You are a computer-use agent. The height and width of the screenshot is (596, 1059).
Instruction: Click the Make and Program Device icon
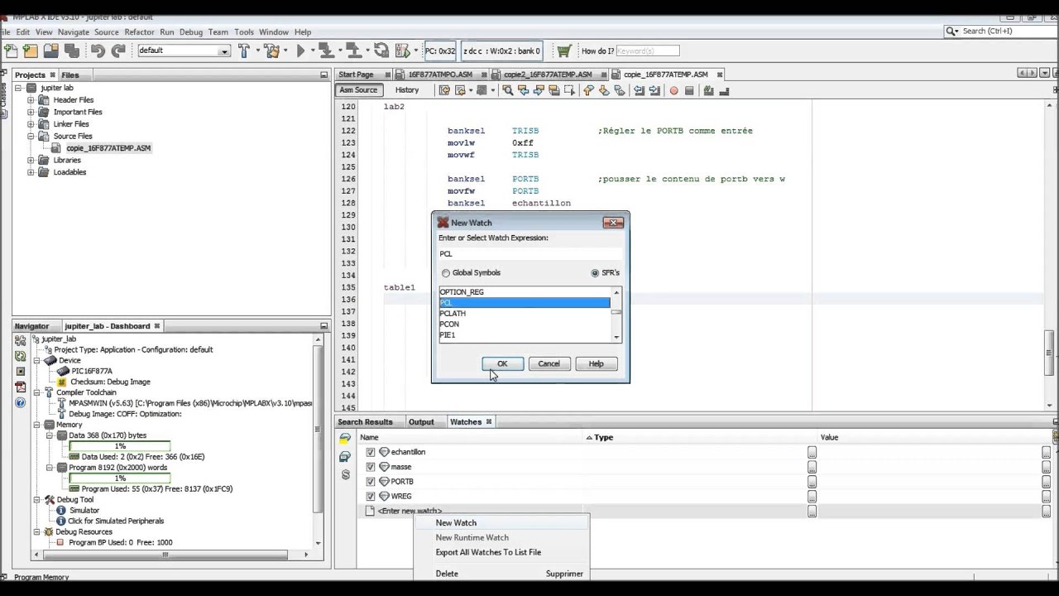325,50
